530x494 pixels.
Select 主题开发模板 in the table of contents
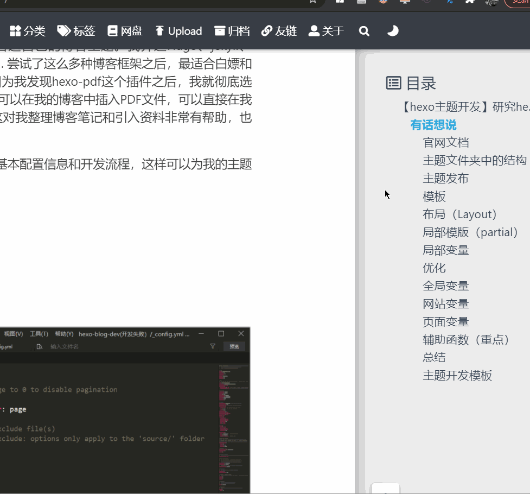457,375
